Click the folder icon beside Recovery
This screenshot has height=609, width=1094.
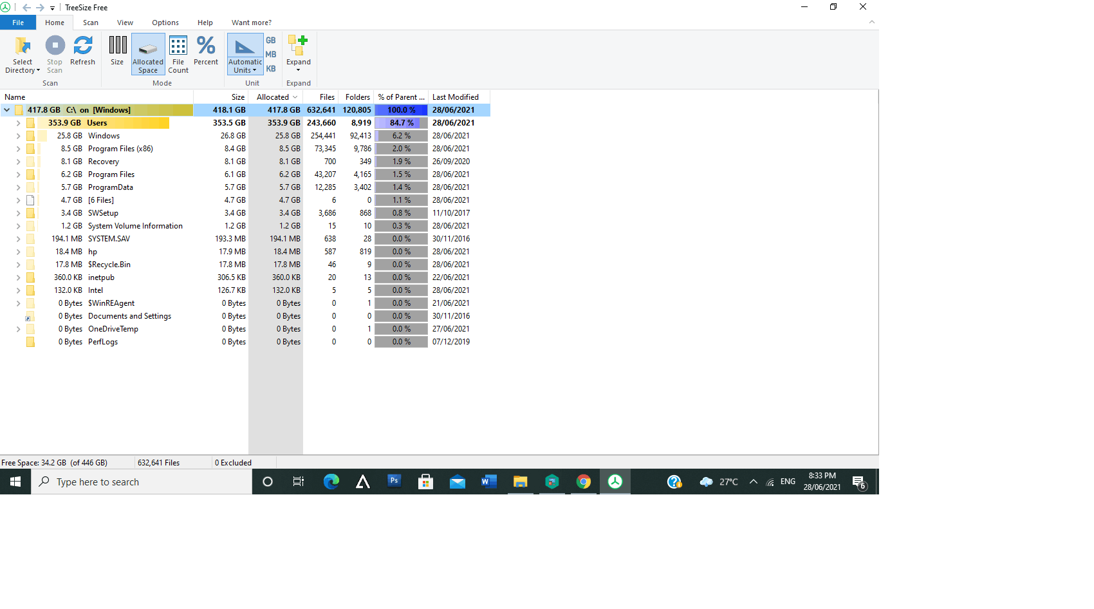click(30, 162)
